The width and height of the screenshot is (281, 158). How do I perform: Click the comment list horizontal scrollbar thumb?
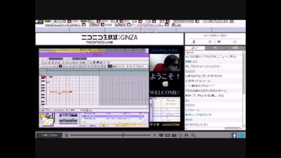(x=232, y=128)
